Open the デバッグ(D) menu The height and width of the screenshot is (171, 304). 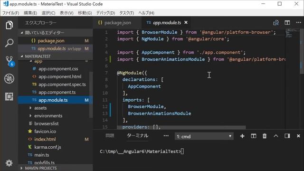(105, 13)
